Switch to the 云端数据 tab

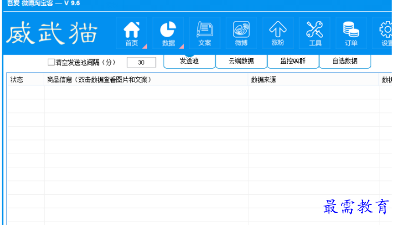pyautogui.click(x=241, y=61)
